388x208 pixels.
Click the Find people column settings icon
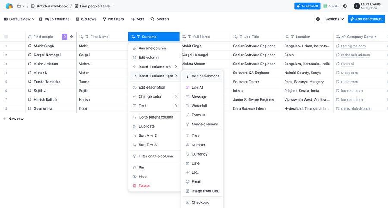coord(72,37)
